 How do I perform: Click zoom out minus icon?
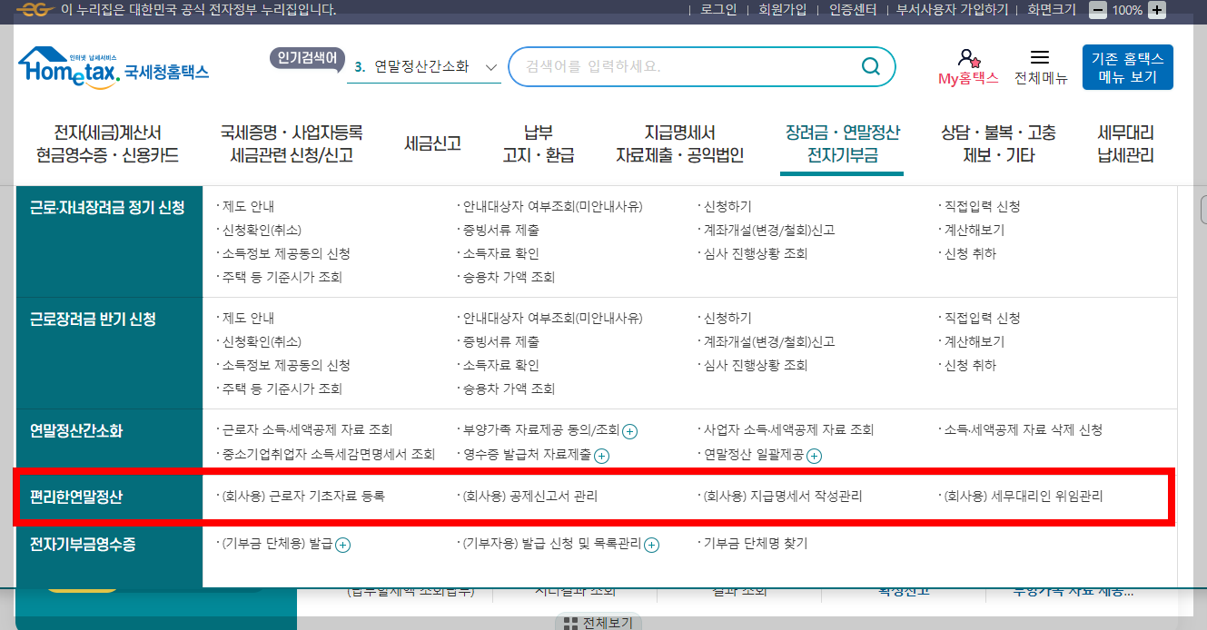click(x=1098, y=10)
